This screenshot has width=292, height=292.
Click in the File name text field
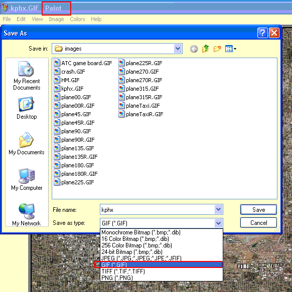point(158,210)
